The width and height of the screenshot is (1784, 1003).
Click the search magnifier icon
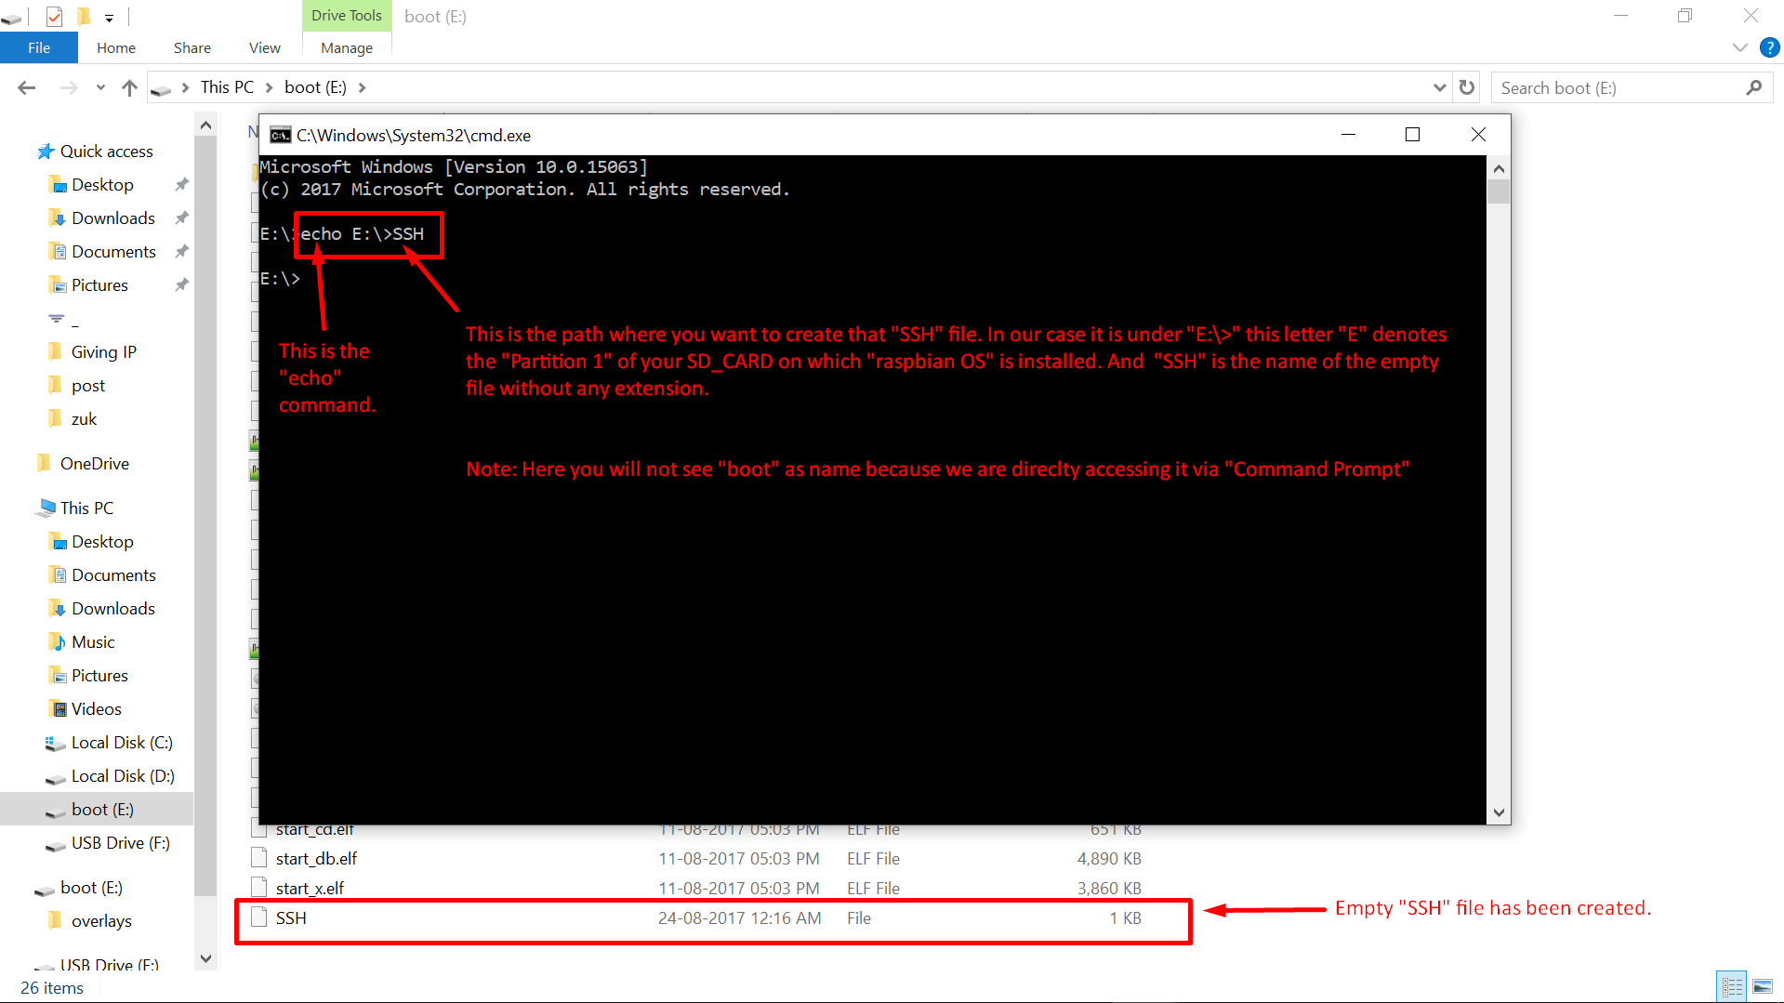tap(1754, 87)
